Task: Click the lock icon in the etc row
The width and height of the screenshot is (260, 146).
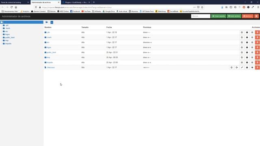Action: tap(247, 42)
